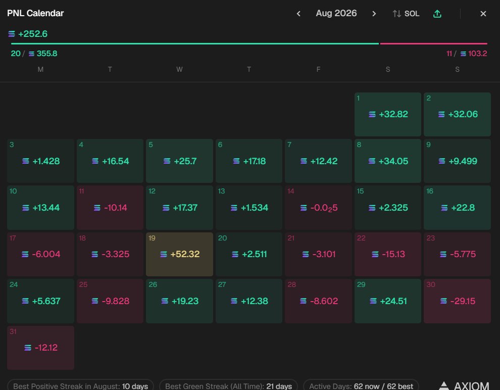The height and width of the screenshot is (390, 500).
Task: Open day 31 showing -12.12
Action: click(40, 348)
